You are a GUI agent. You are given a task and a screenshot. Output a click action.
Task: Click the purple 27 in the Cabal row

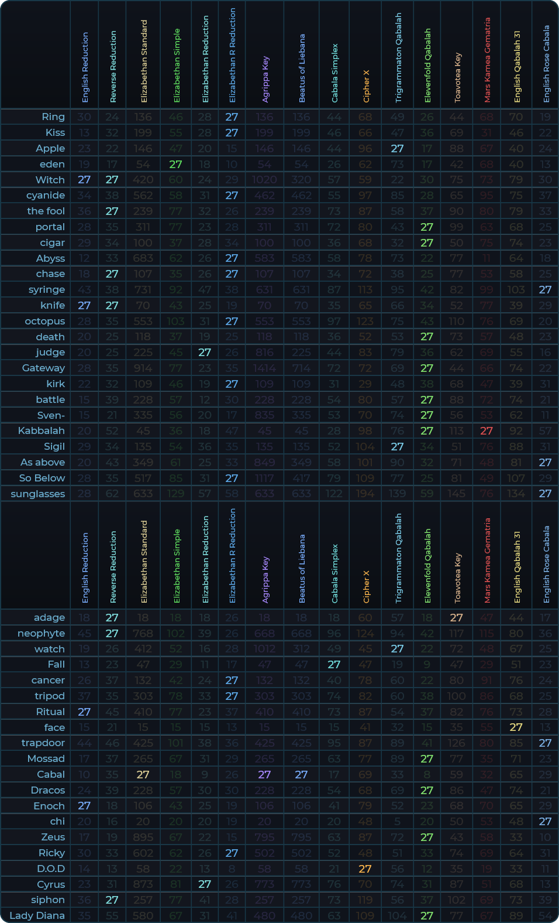265,774
